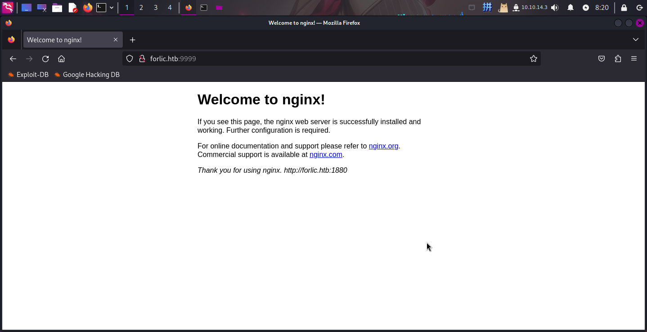Click the blue grid tray icon
This screenshot has height=332, width=647.
click(x=487, y=8)
